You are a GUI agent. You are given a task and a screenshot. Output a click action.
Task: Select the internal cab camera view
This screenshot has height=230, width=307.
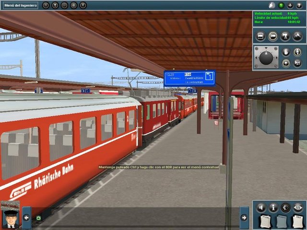pyautogui.click(x=260, y=36)
